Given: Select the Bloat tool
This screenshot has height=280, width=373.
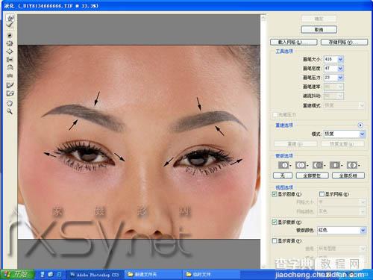Looking at the screenshot, I should click(10, 52).
